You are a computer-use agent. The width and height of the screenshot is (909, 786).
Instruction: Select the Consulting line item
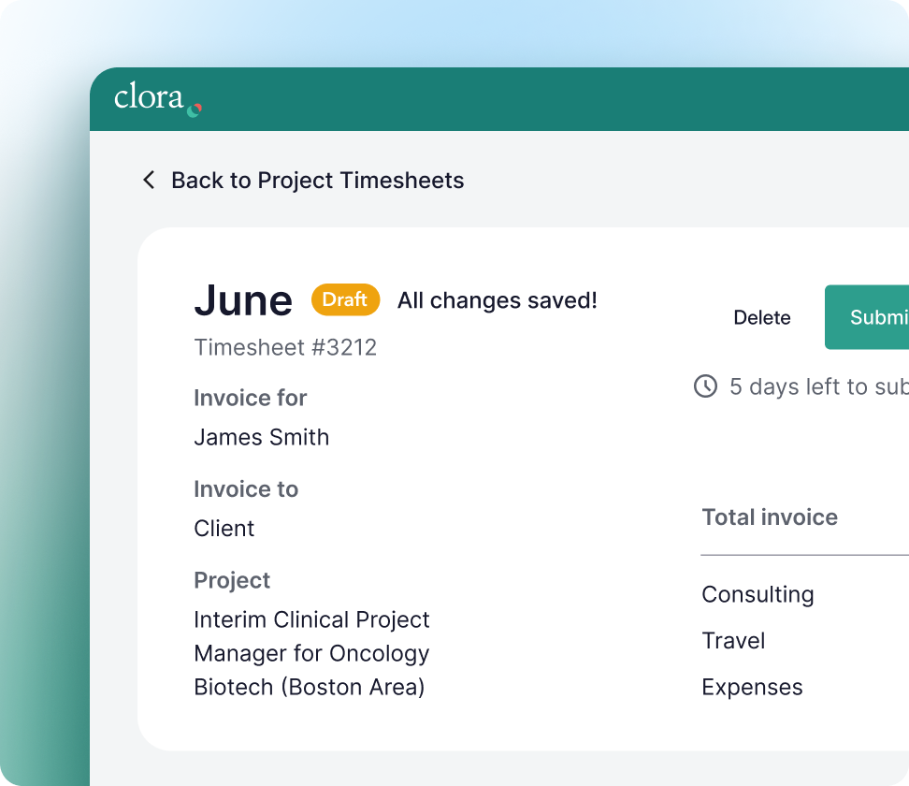click(757, 594)
